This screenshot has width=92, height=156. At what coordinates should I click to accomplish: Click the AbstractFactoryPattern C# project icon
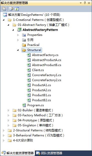pyautogui.click(x=19, y=30)
